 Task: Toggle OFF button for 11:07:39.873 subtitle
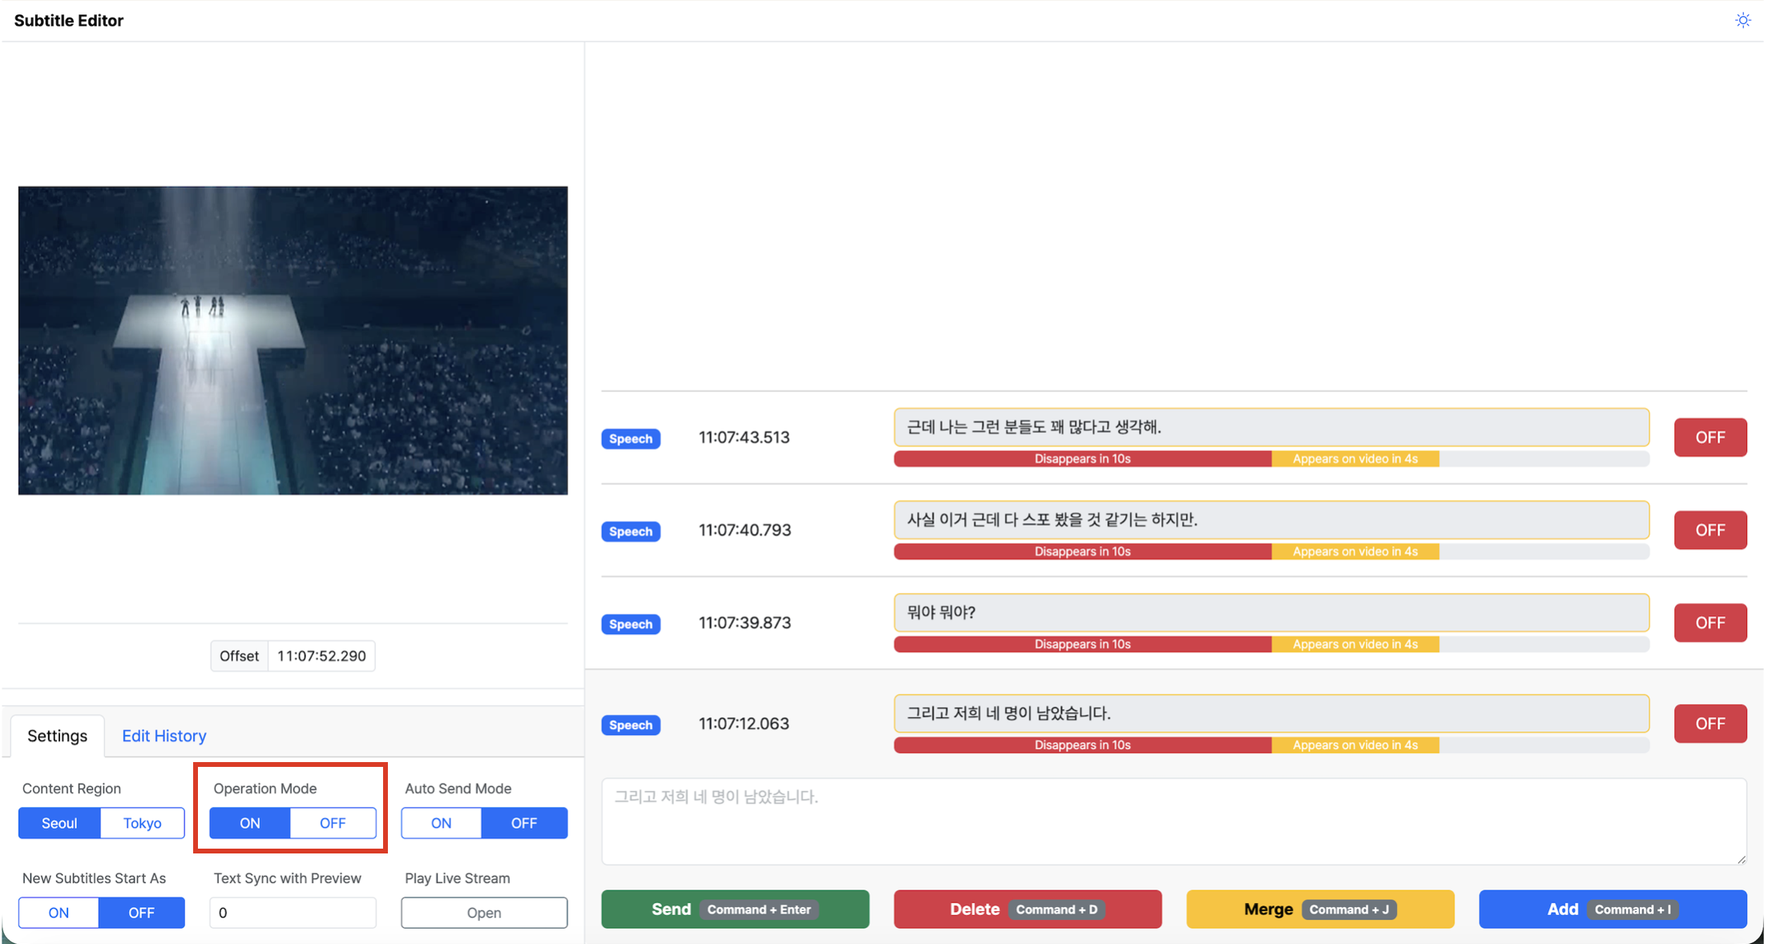point(1709,623)
